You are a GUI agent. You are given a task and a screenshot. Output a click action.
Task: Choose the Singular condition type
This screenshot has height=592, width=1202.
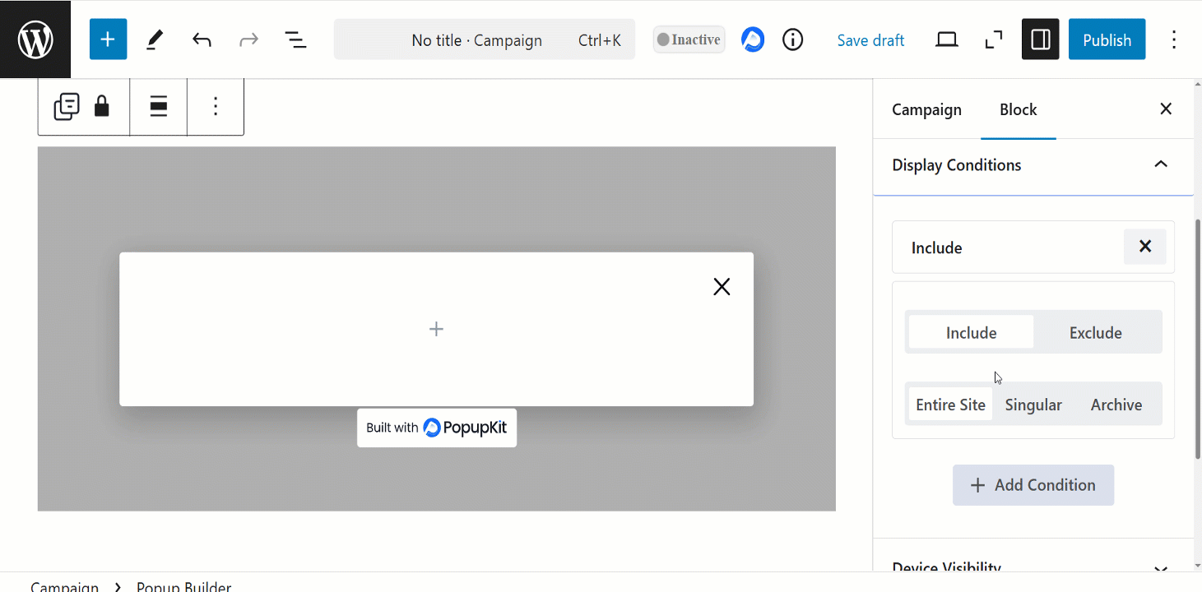tap(1033, 405)
